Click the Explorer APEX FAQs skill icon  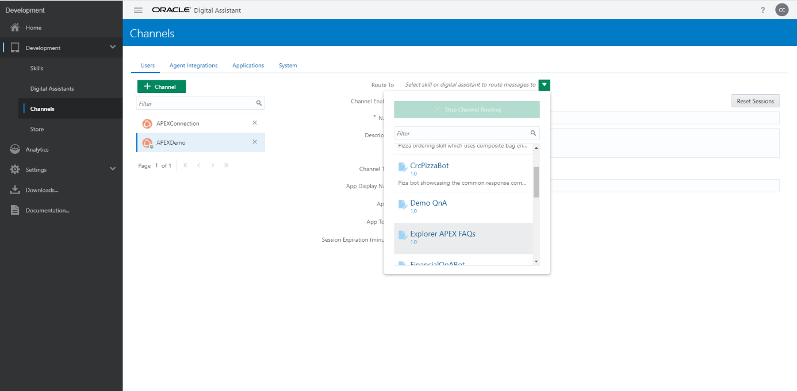(x=403, y=235)
